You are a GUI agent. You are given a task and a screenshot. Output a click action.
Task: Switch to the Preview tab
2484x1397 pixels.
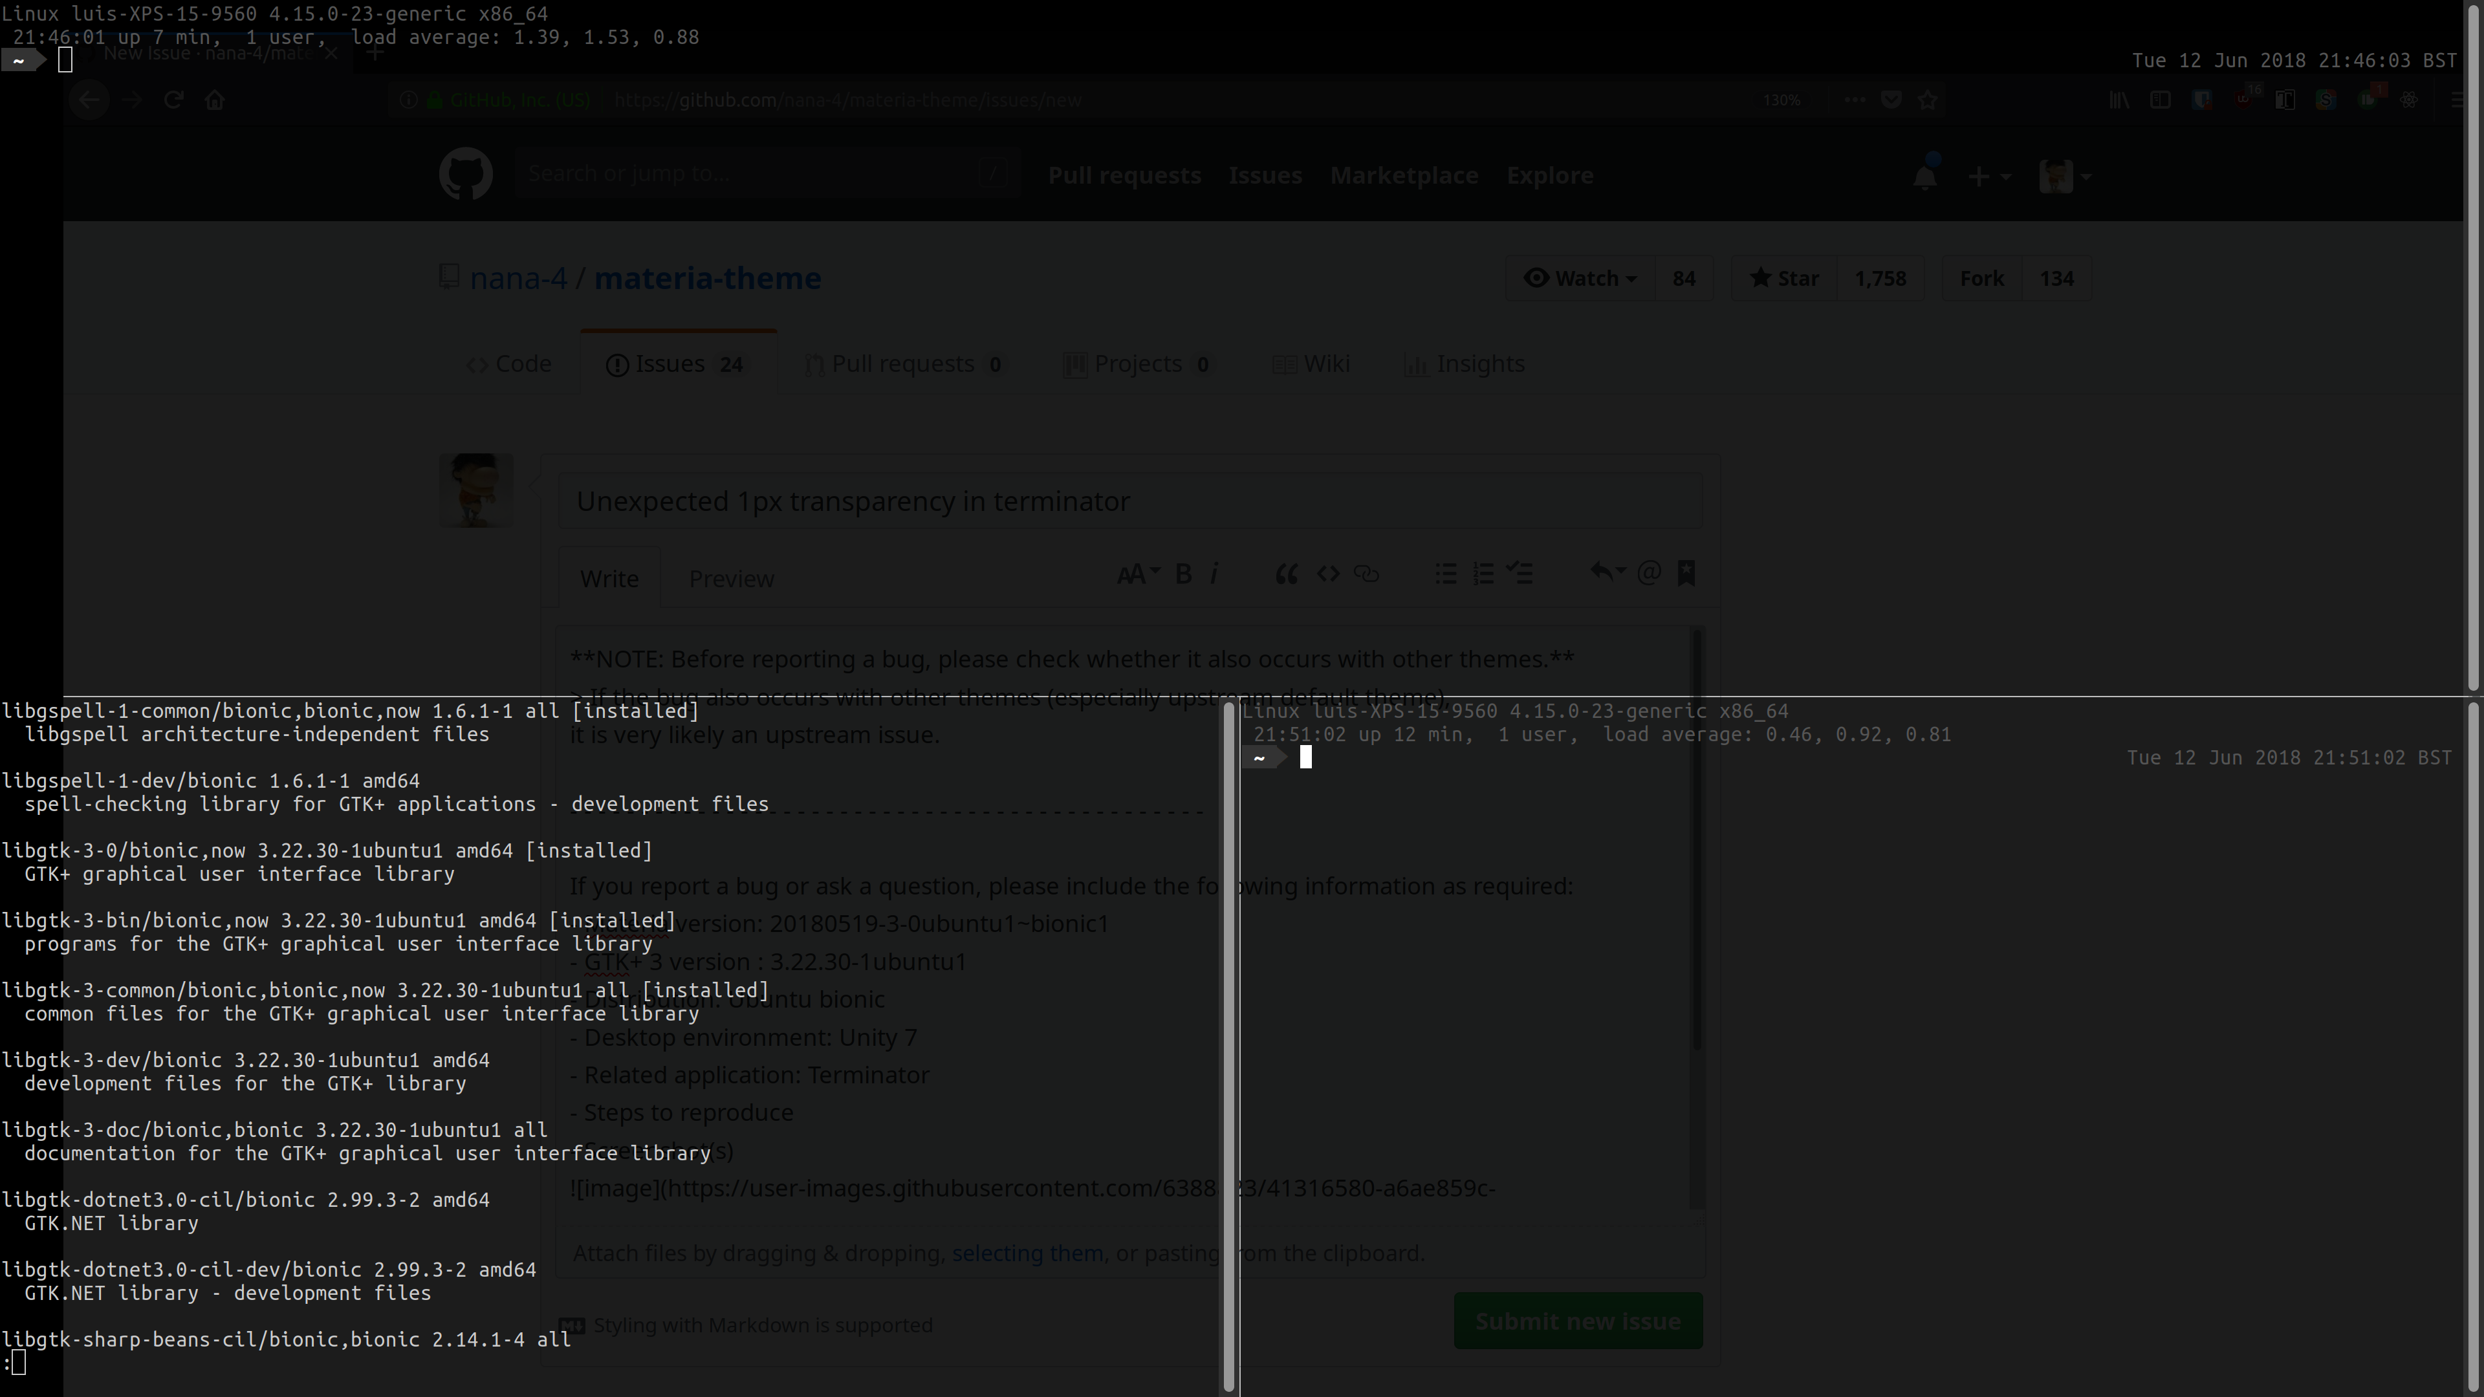coord(731,578)
